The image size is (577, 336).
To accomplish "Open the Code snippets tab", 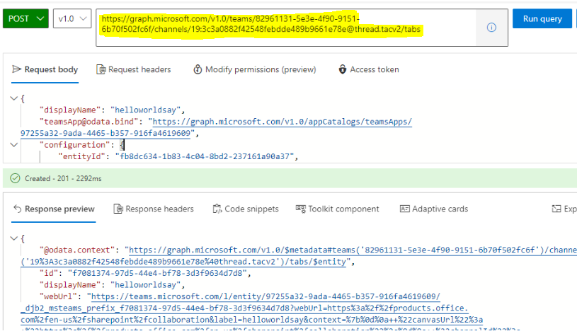I will pos(246,209).
